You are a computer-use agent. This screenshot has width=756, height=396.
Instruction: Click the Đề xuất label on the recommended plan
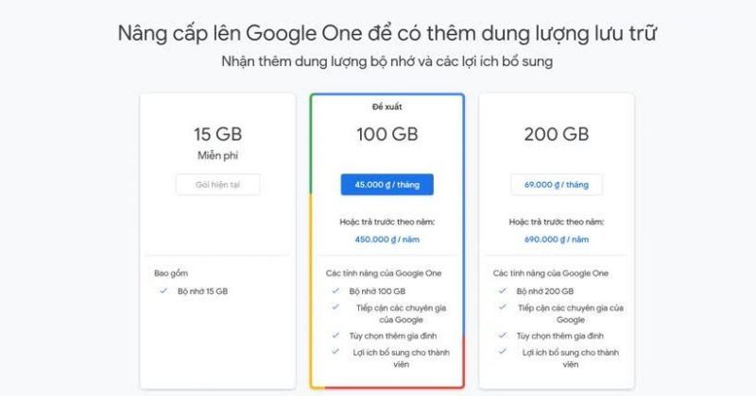coord(387,107)
